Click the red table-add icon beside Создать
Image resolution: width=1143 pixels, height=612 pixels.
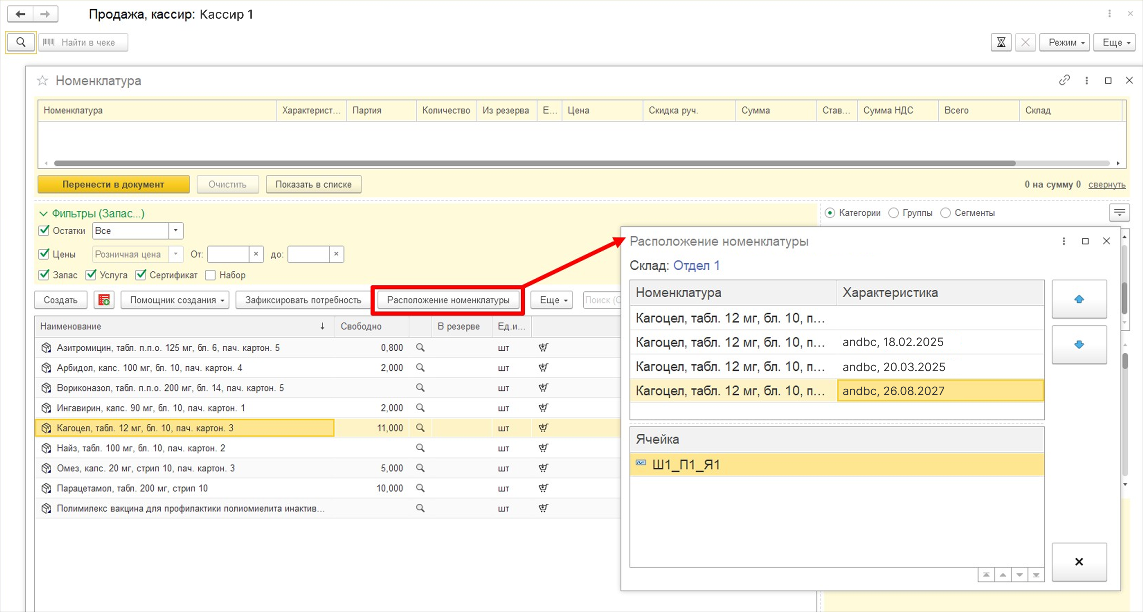(x=104, y=300)
